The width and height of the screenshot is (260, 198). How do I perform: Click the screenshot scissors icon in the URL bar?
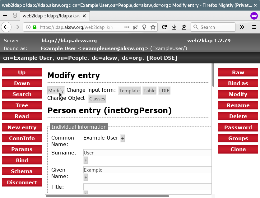point(136,27)
